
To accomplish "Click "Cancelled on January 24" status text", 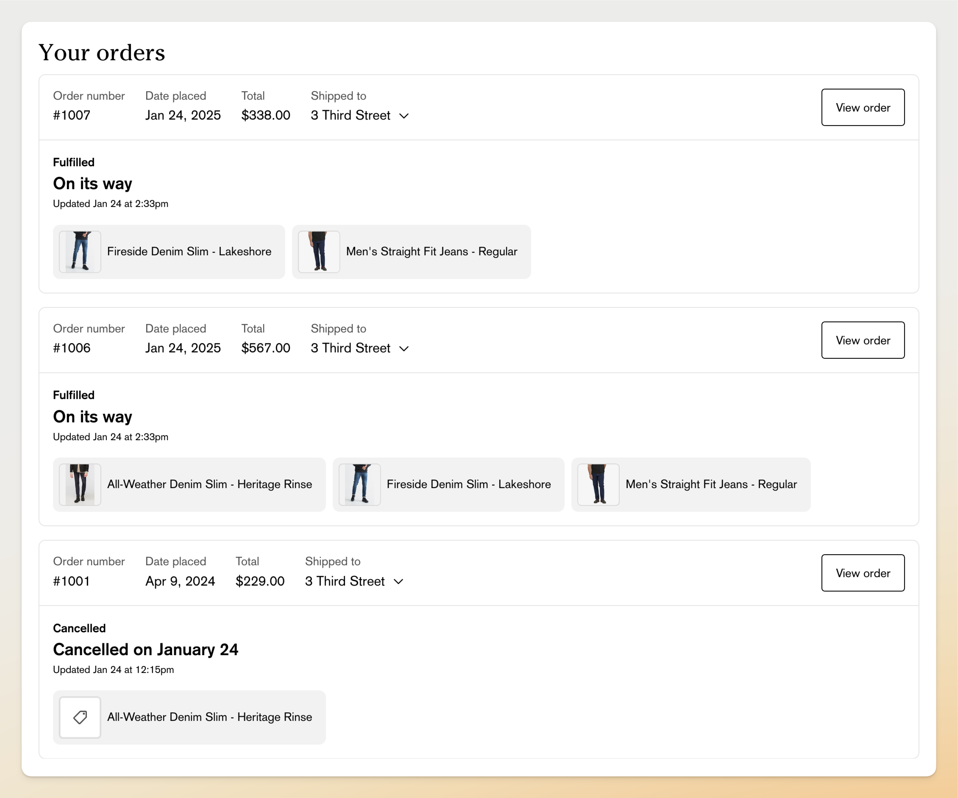I will tap(146, 649).
